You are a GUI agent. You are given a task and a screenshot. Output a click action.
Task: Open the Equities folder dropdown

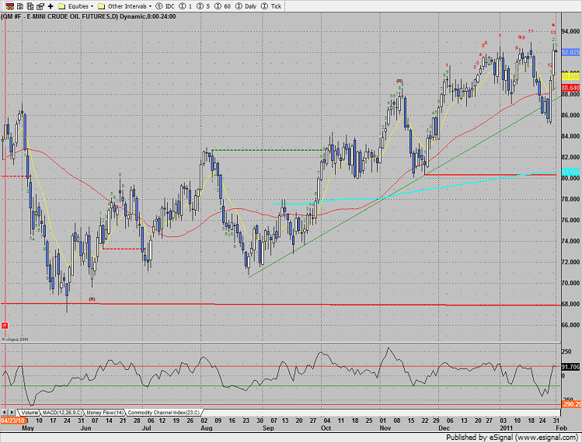[x=76, y=6]
